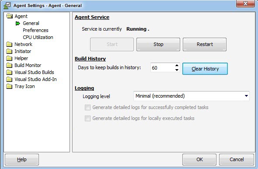Click the green arrow beside General
Image resolution: width=258 pixels, height=169 pixels.
(x=18, y=24)
